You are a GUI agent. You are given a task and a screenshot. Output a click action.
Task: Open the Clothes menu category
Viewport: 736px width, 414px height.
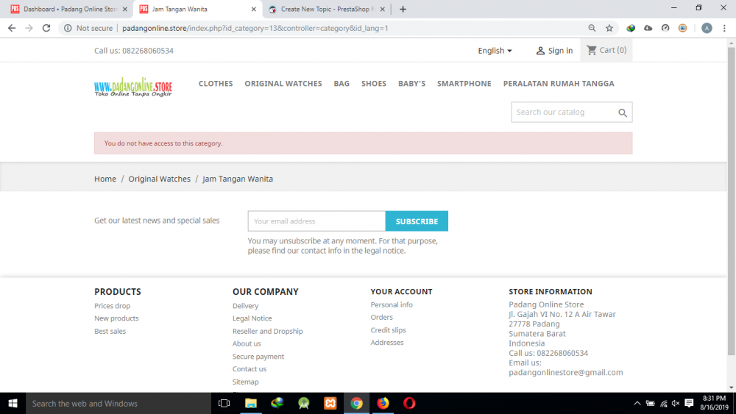coord(216,83)
